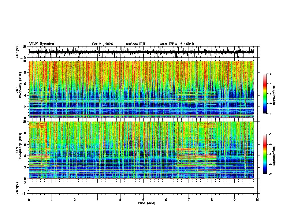Click the ch.2 "Frequency (kHz)" axis label
This screenshot has width=290, height=224.
point(20,146)
